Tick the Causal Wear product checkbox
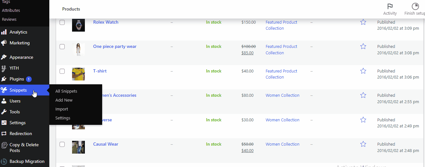Image resolution: width=425 pixels, height=167 pixels. 62,144
